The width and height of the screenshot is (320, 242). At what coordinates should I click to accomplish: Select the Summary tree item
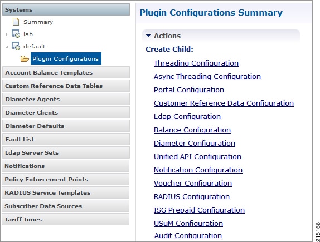click(x=38, y=22)
